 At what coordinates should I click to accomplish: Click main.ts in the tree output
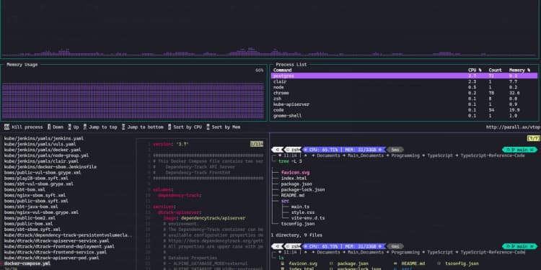tap(300, 207)
